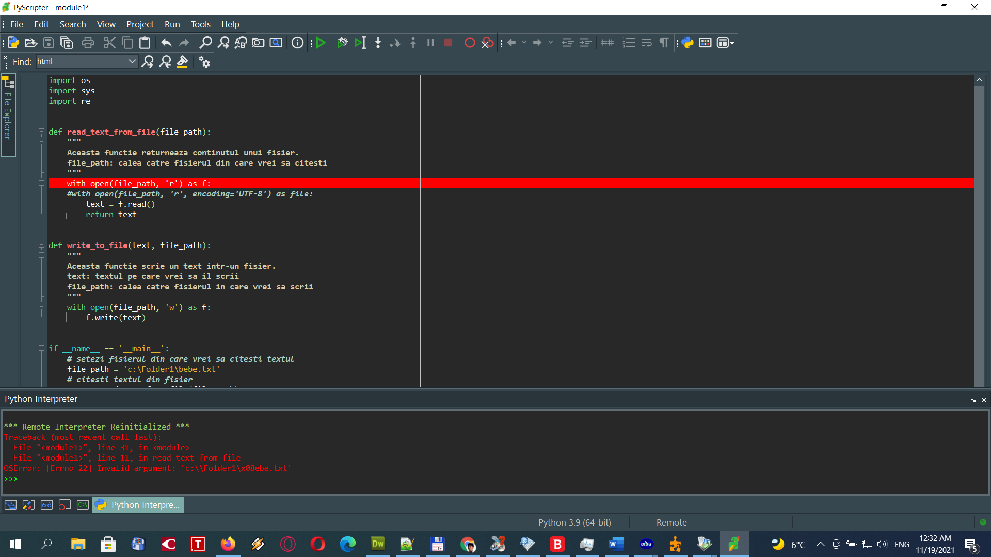Viewport: 991px width, 557px height.
Task: Open the File Explorer side tab
Action: pyautogui.click(x=8, y=115)
